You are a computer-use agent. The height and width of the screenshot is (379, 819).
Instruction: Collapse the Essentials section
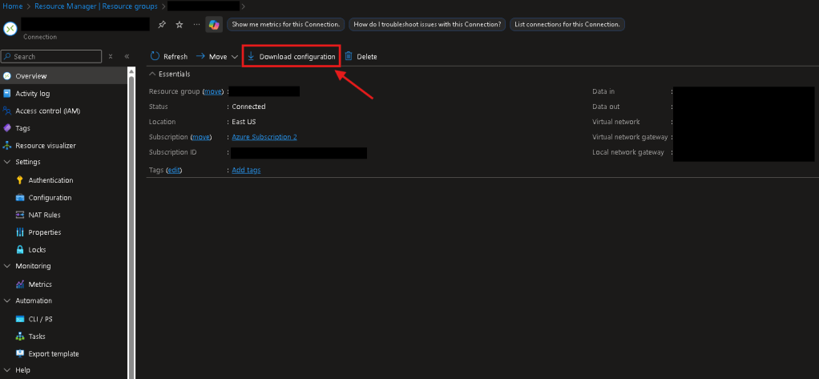pos(153,74)
